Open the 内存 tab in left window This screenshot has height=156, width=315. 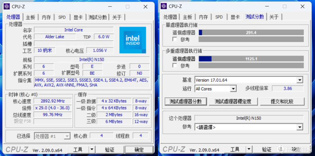pyautogui.click(x=46, y=17)
